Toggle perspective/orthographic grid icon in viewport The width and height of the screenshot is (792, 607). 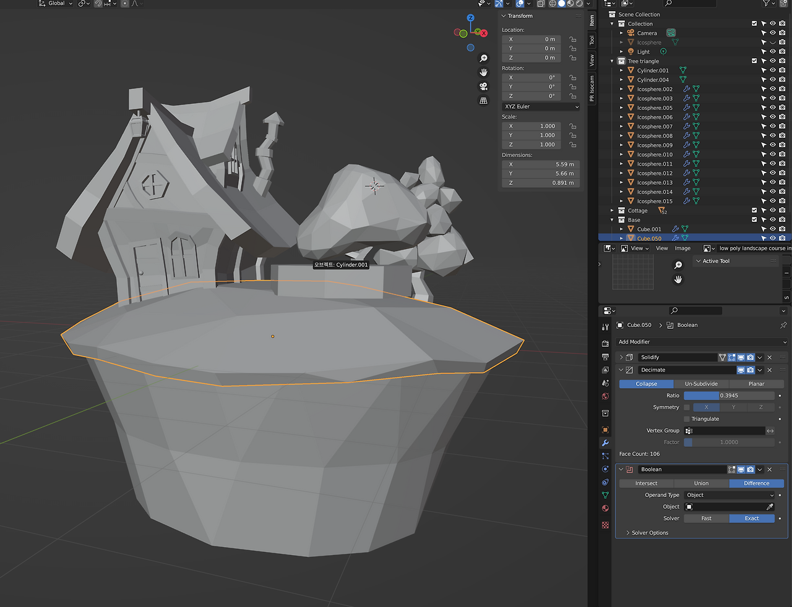(483, 101)
